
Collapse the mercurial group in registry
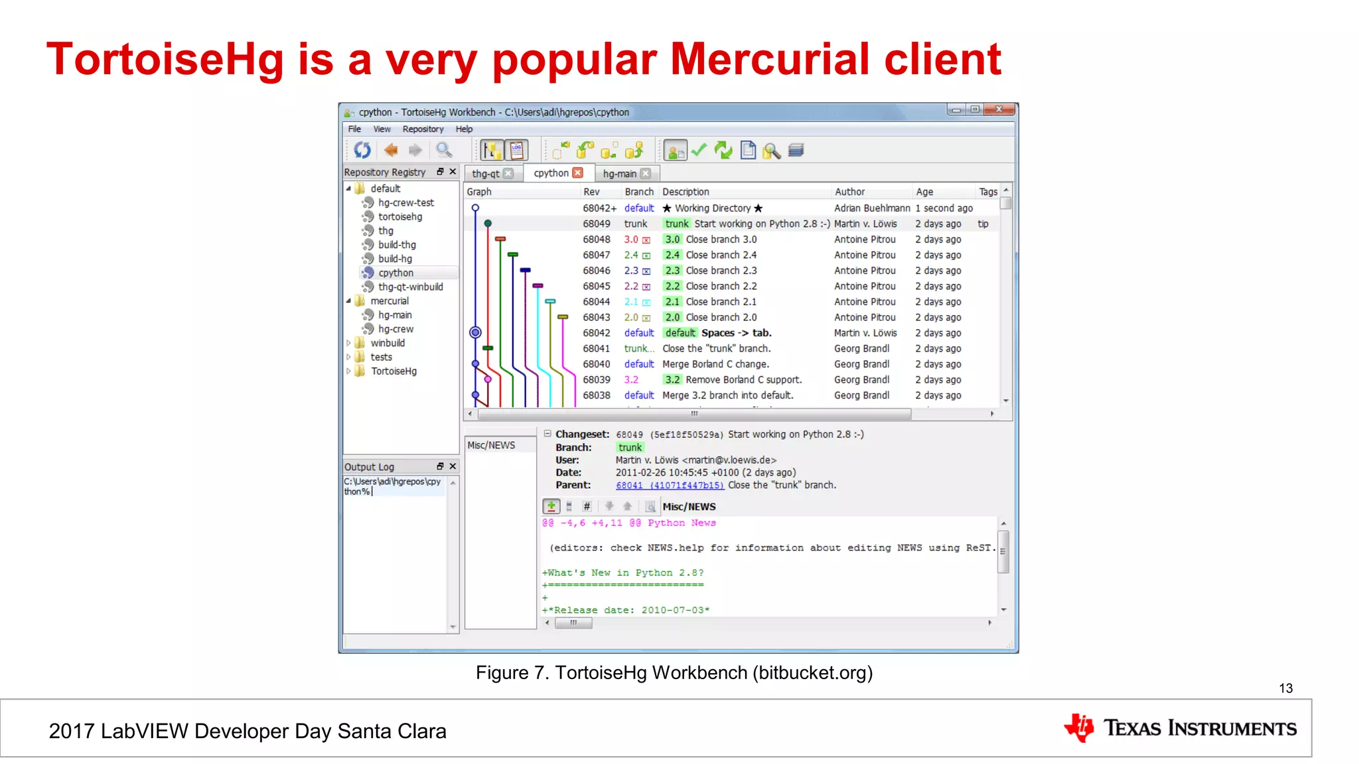pos(348,300)
